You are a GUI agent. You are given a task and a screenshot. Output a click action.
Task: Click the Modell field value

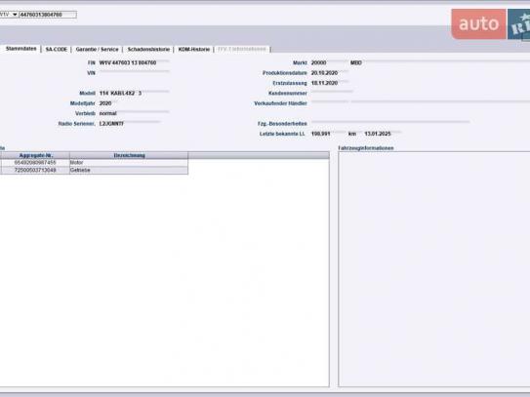click(120, 94)
